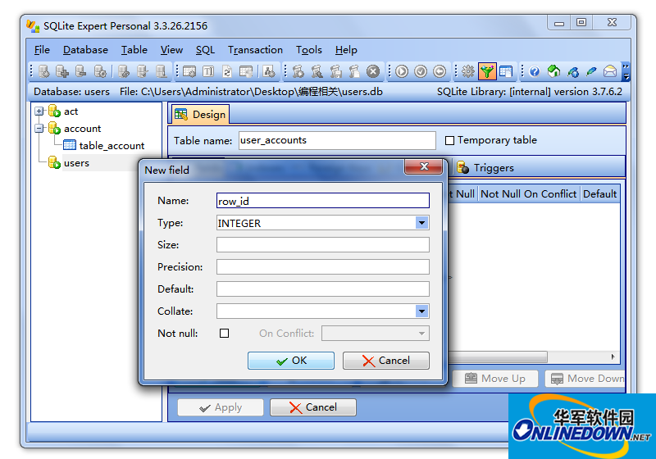
Task: Open the Type dropdown showing INTEGER
Action: (421, 223)
